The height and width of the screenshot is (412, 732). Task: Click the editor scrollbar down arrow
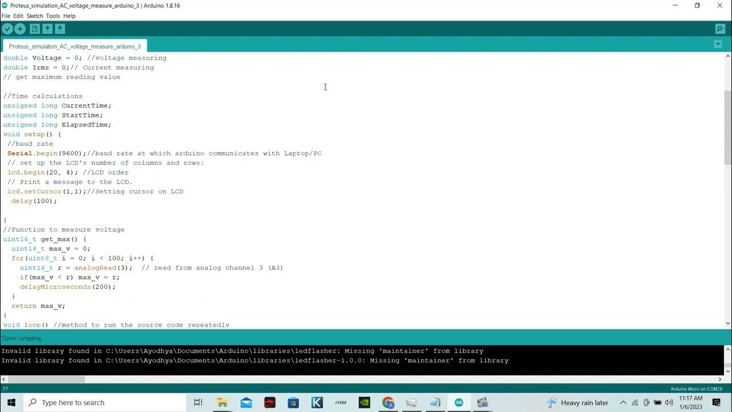pyautogui.click(x=728, y=323)
